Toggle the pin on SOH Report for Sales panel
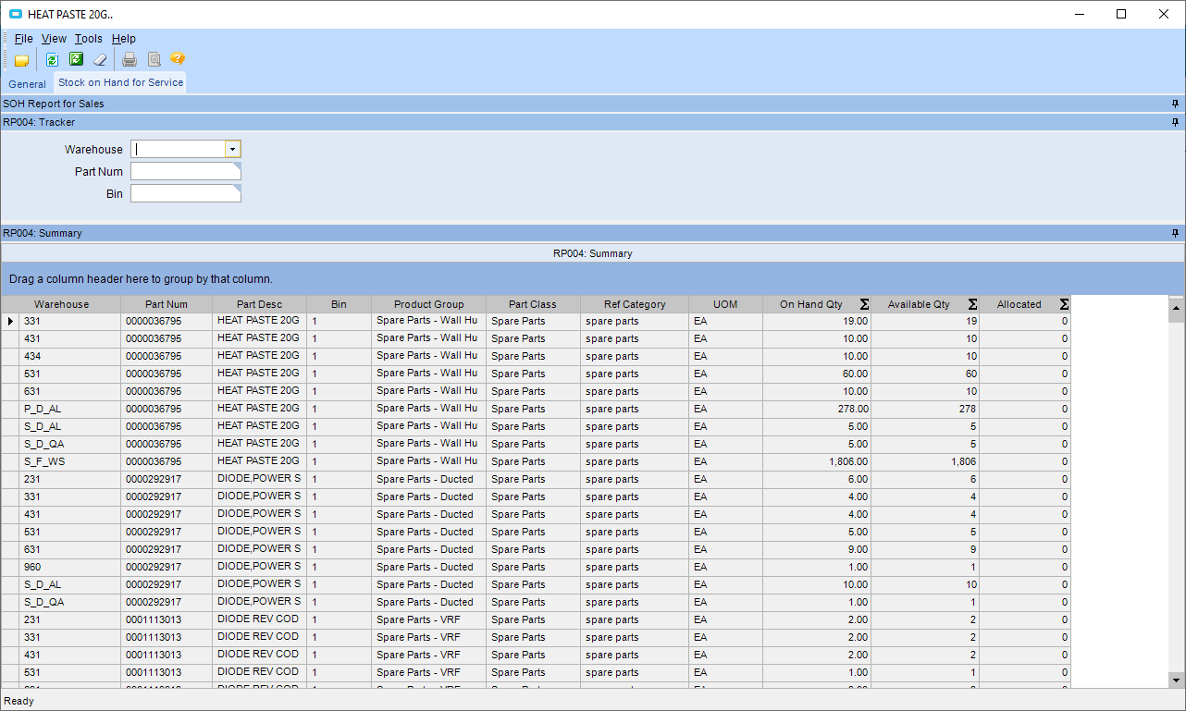1186x711 pixels. click(1175, 104)
